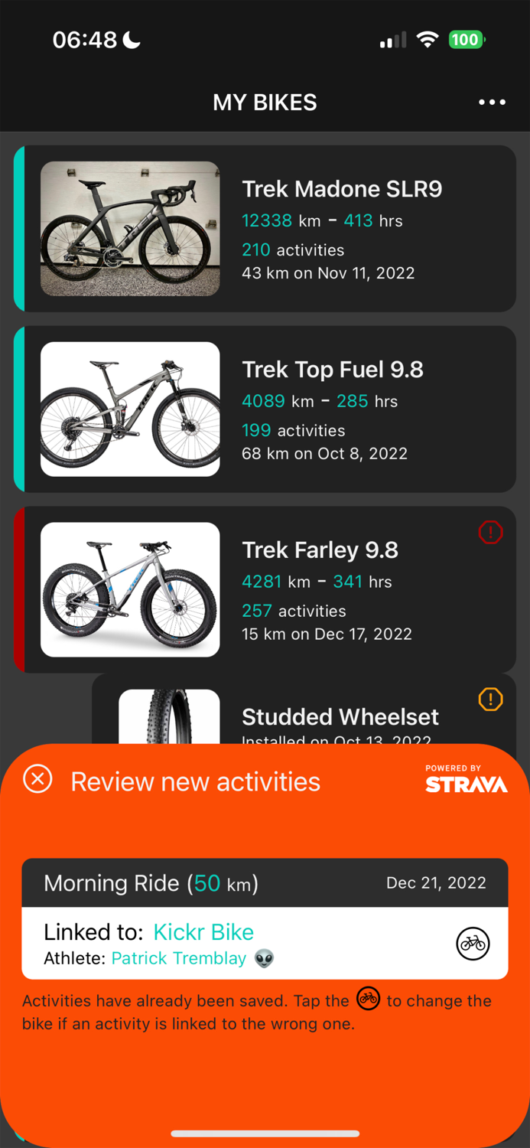Dismiss the Review new activities panel
Viewport: 530px width, 1148px height.
[37, 781]
